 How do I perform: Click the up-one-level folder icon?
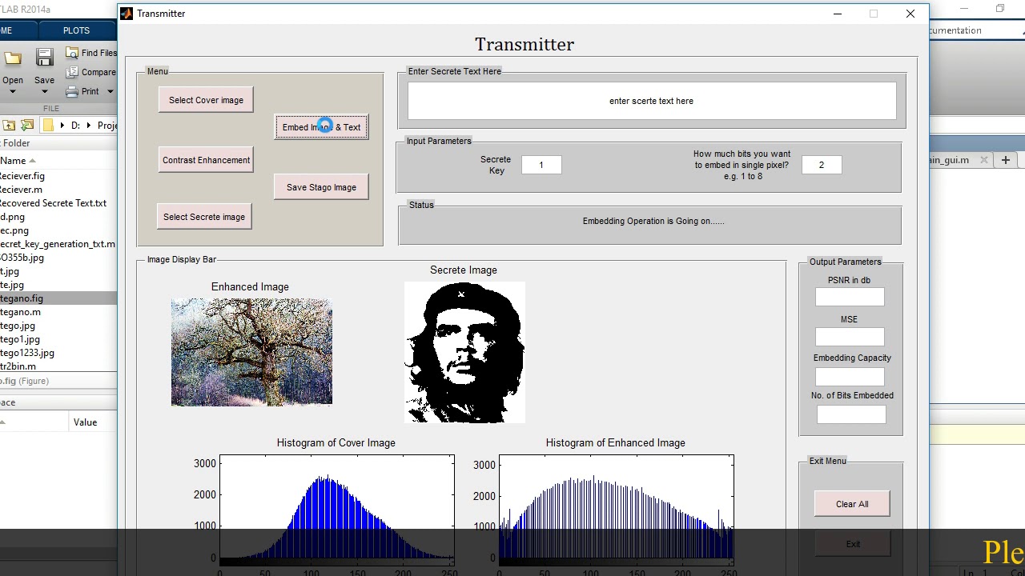(x=9, y=126)
